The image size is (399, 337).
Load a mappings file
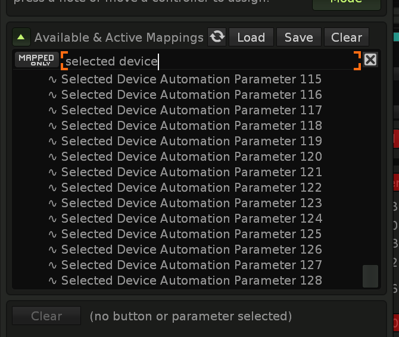[x=251, y=38]
